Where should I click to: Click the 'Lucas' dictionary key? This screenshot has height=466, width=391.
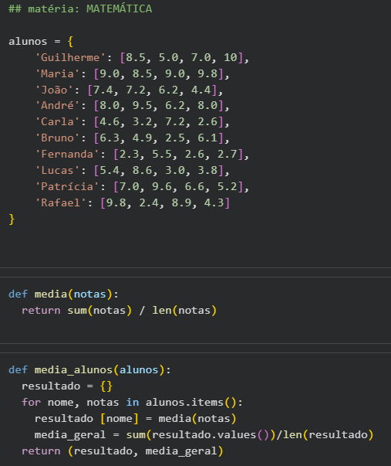[x=57, y=170]
